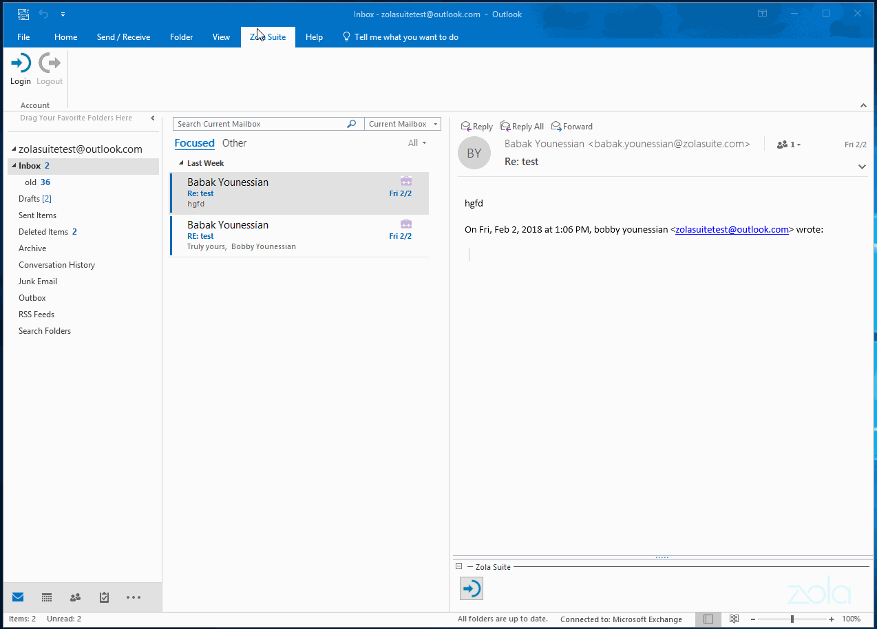877x629 pixels.
Task: Collapse the Last Week group
Action: coord(181,163)
